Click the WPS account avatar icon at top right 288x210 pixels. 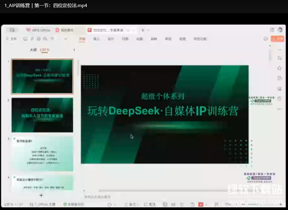pyautogui.click(x=280, y=30)
